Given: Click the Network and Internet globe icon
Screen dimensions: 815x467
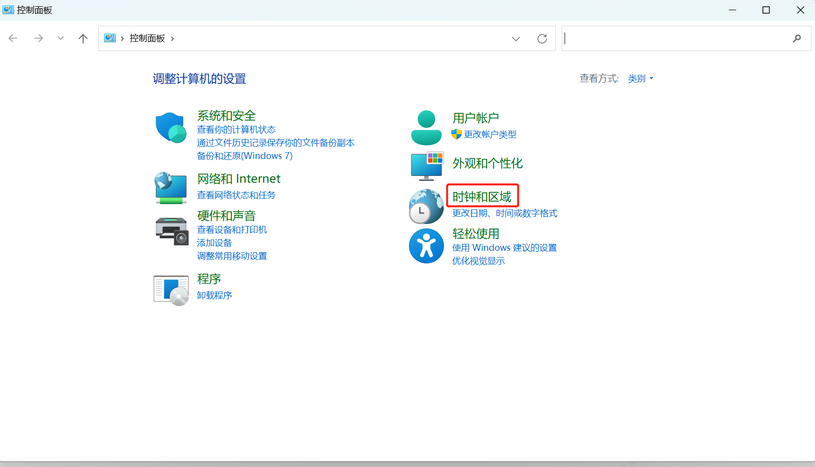Looking at the screenshot, I should 171,188.
